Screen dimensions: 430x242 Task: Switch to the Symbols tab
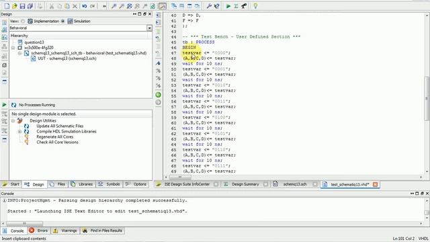click(x=109, y=184)
